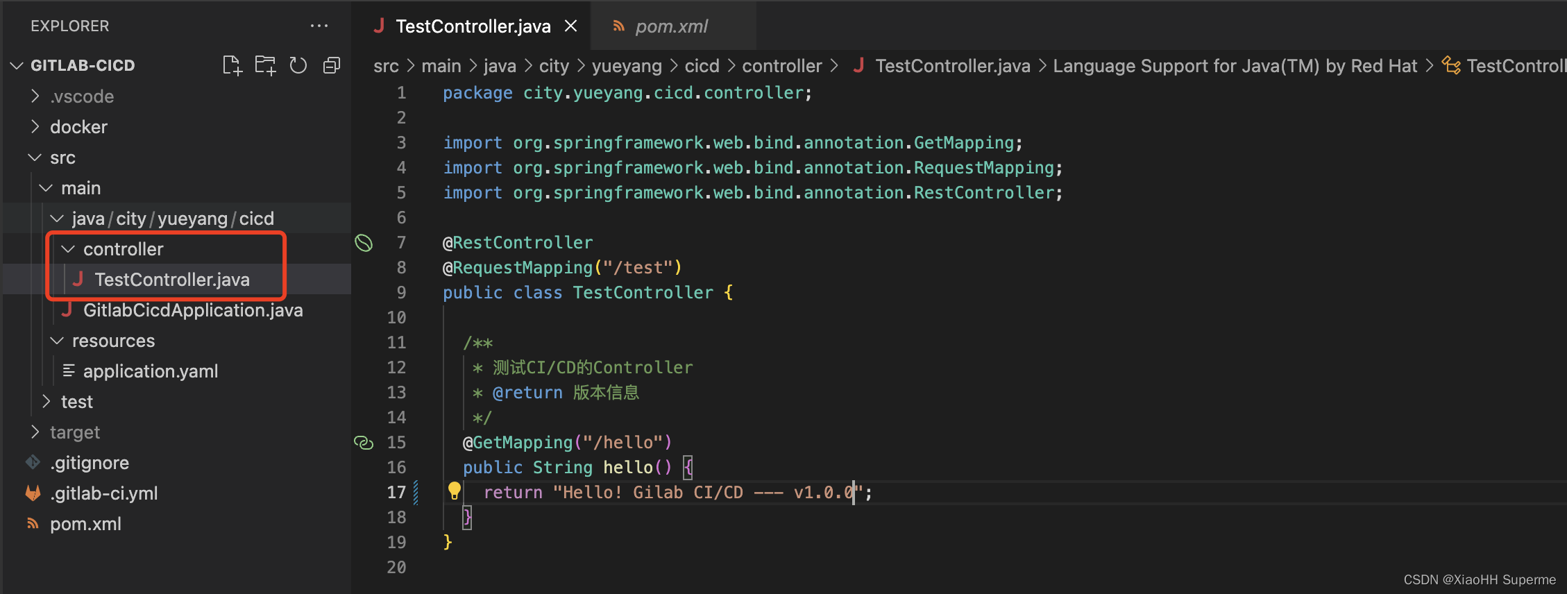Click the XML icon beside pom.xml in tree
This screenshot has width=1567, height=594.
point(33,523)
